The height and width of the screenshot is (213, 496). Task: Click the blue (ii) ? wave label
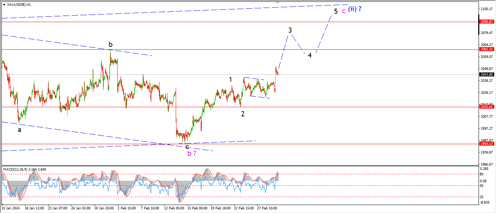click(354, 9)
